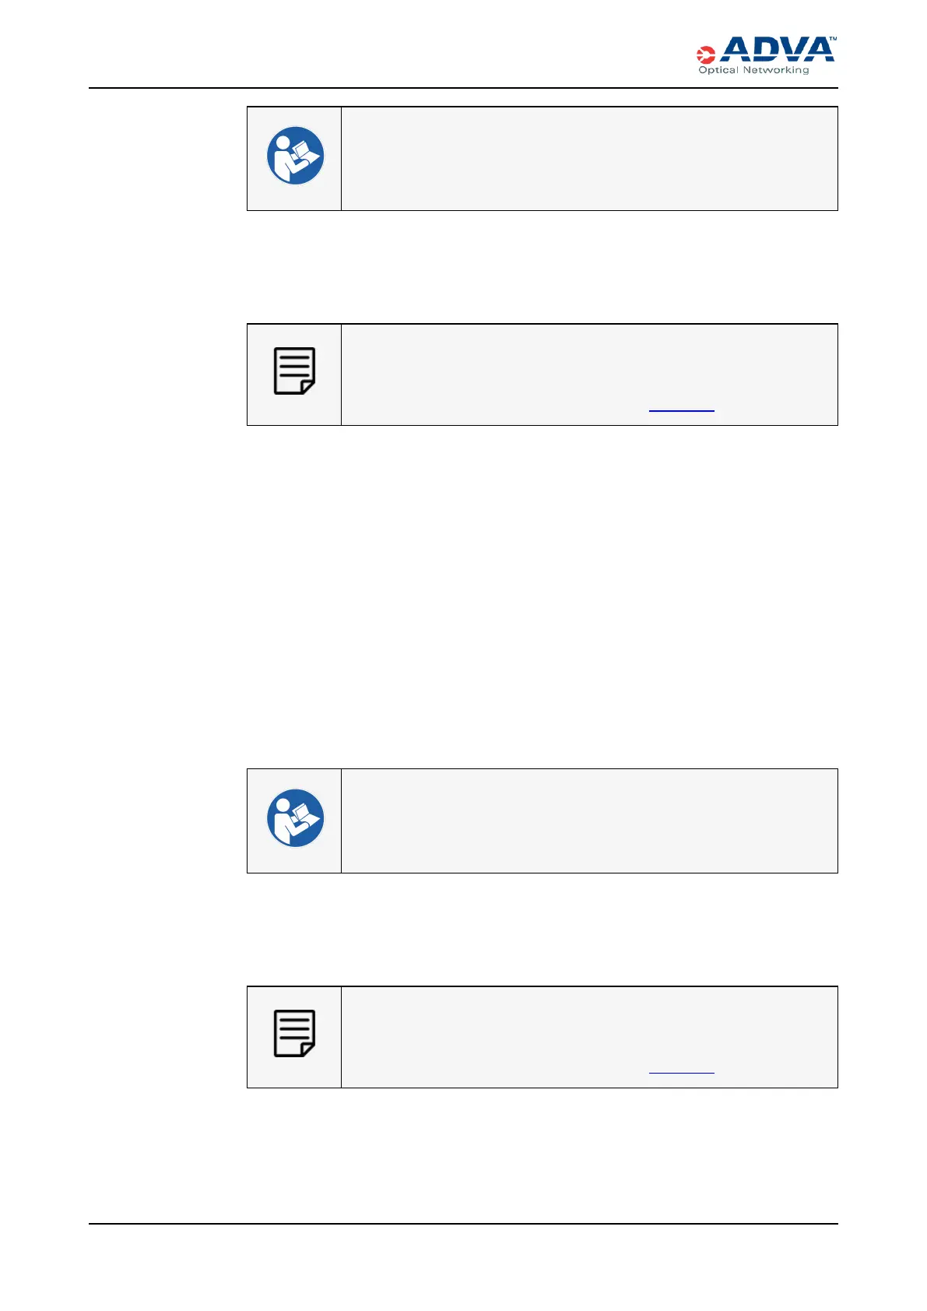Image resolution: width=927 pixels, height=1311 pixels.
Task: Select the first note page icon
Action: pyautogui.click(x=294, y=371)
